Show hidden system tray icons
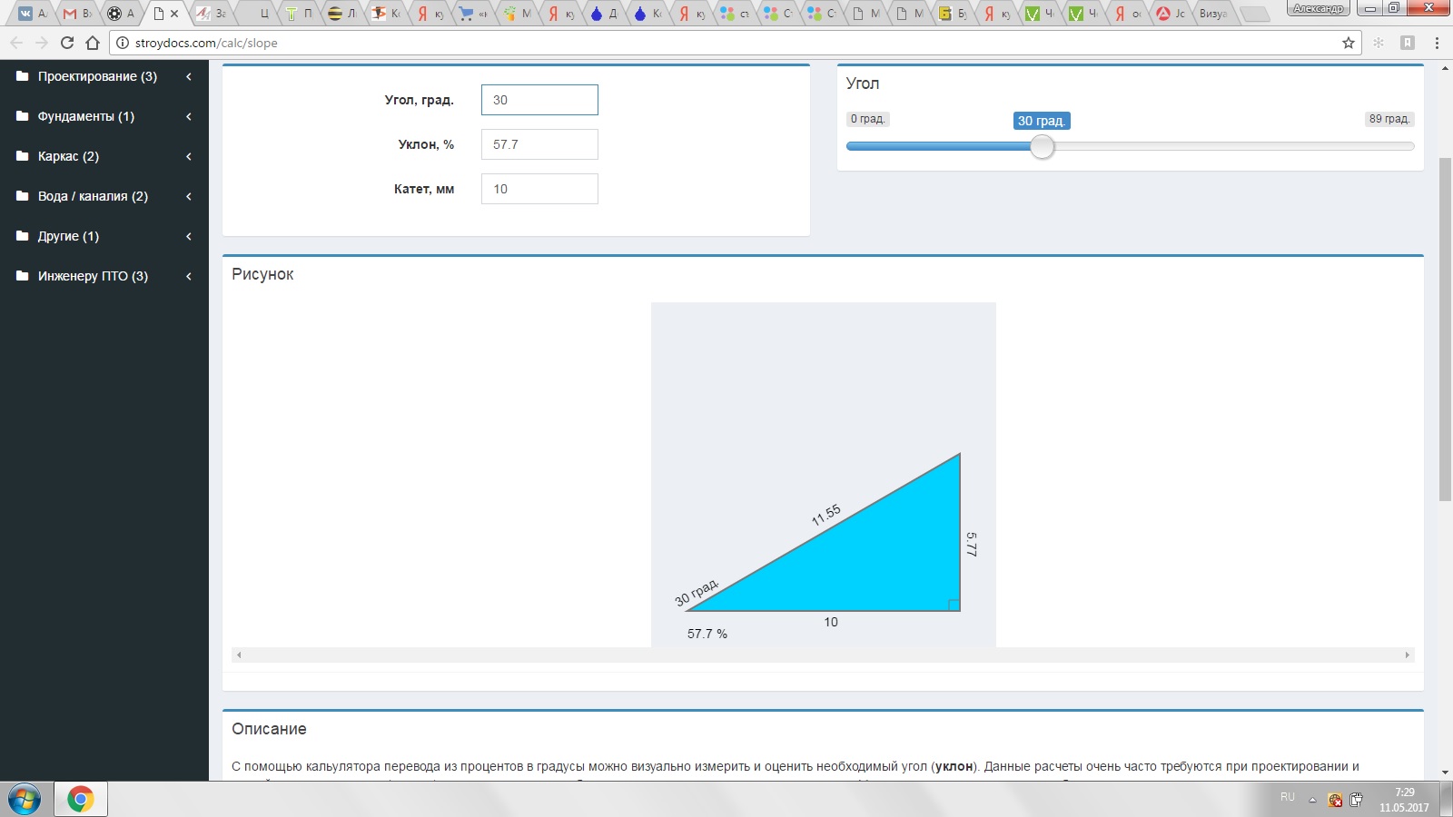The image size is (1453, 817). 1312,800
